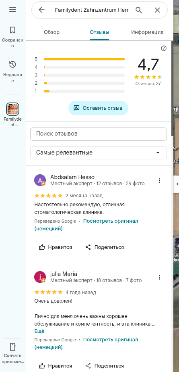
Task: Open julia Maria's profile name
Action: [x=64, y=274]
